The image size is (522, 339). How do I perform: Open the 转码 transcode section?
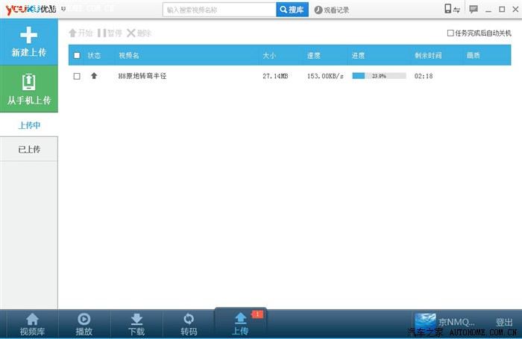189,324
